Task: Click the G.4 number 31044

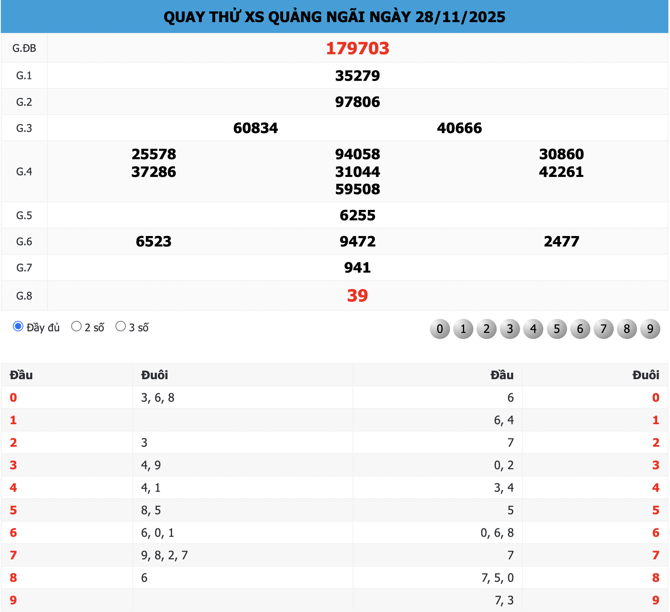Action: pyautogui.click(x=358, y=172)
